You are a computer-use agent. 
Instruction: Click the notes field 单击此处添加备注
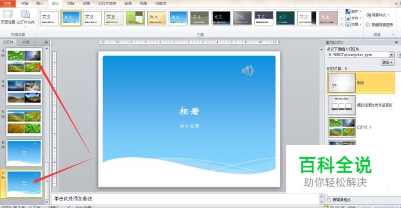(x=185, y=199)
